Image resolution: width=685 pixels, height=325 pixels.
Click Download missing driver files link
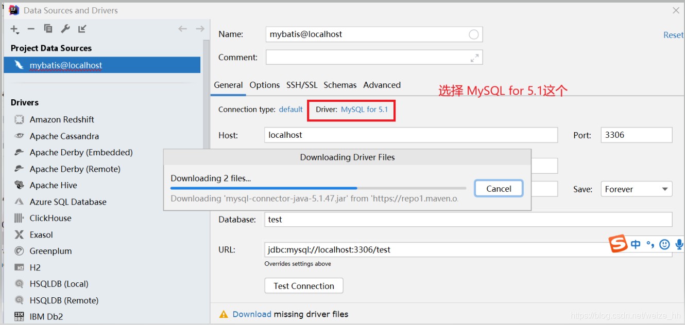tap(252, 314)
